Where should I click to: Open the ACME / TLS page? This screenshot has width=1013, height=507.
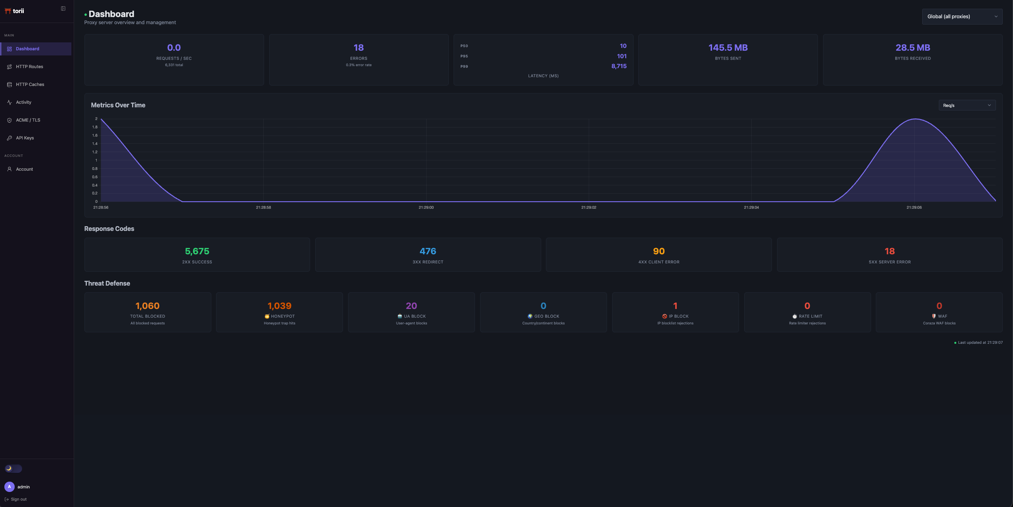click(36, 120)
